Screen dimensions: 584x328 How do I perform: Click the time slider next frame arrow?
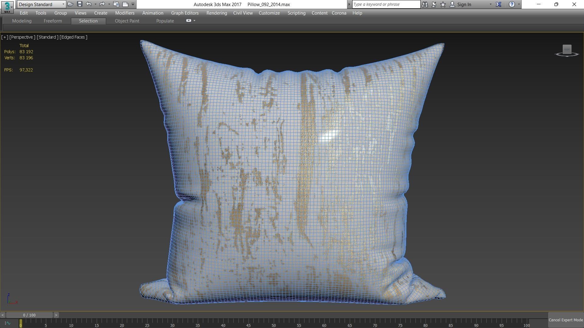click(56, 315)
